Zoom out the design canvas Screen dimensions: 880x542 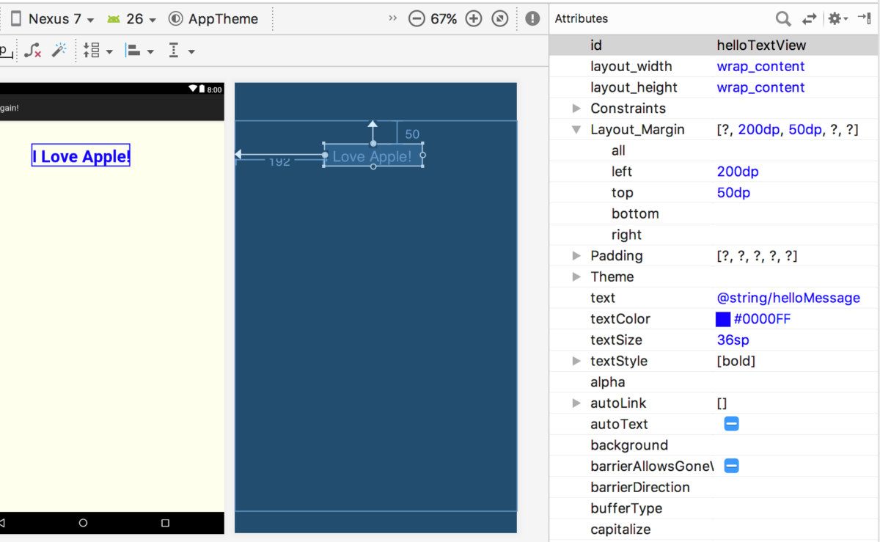417,19
